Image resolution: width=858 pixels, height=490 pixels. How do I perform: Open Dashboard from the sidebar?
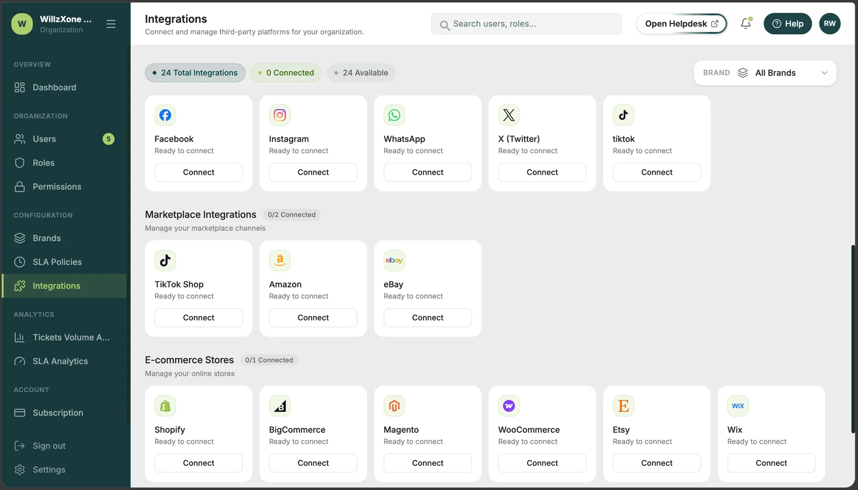point(64,87)
